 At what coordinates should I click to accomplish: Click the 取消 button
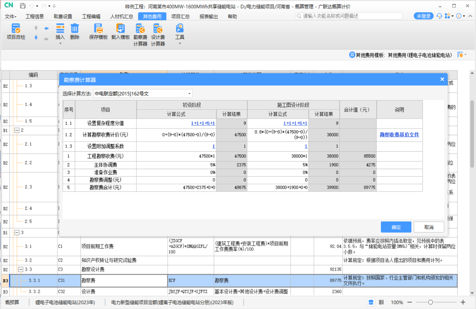(429, 227)
